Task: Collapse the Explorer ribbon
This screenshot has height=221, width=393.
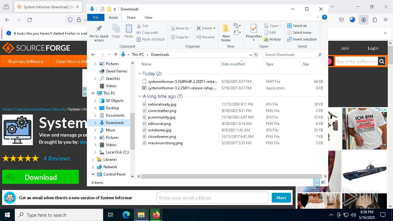Action: click(318, 17)
